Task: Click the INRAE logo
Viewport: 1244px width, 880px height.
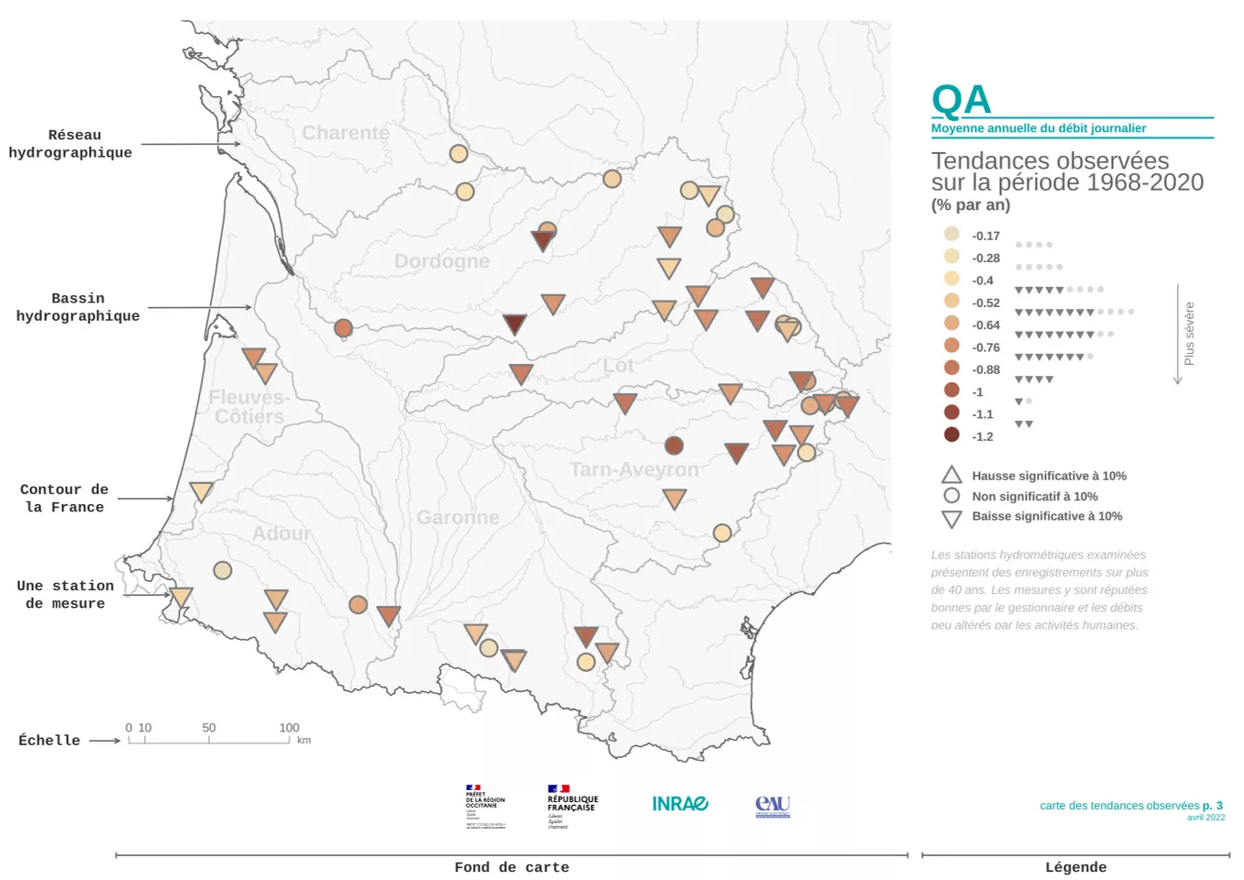Action: coord(679,804)
